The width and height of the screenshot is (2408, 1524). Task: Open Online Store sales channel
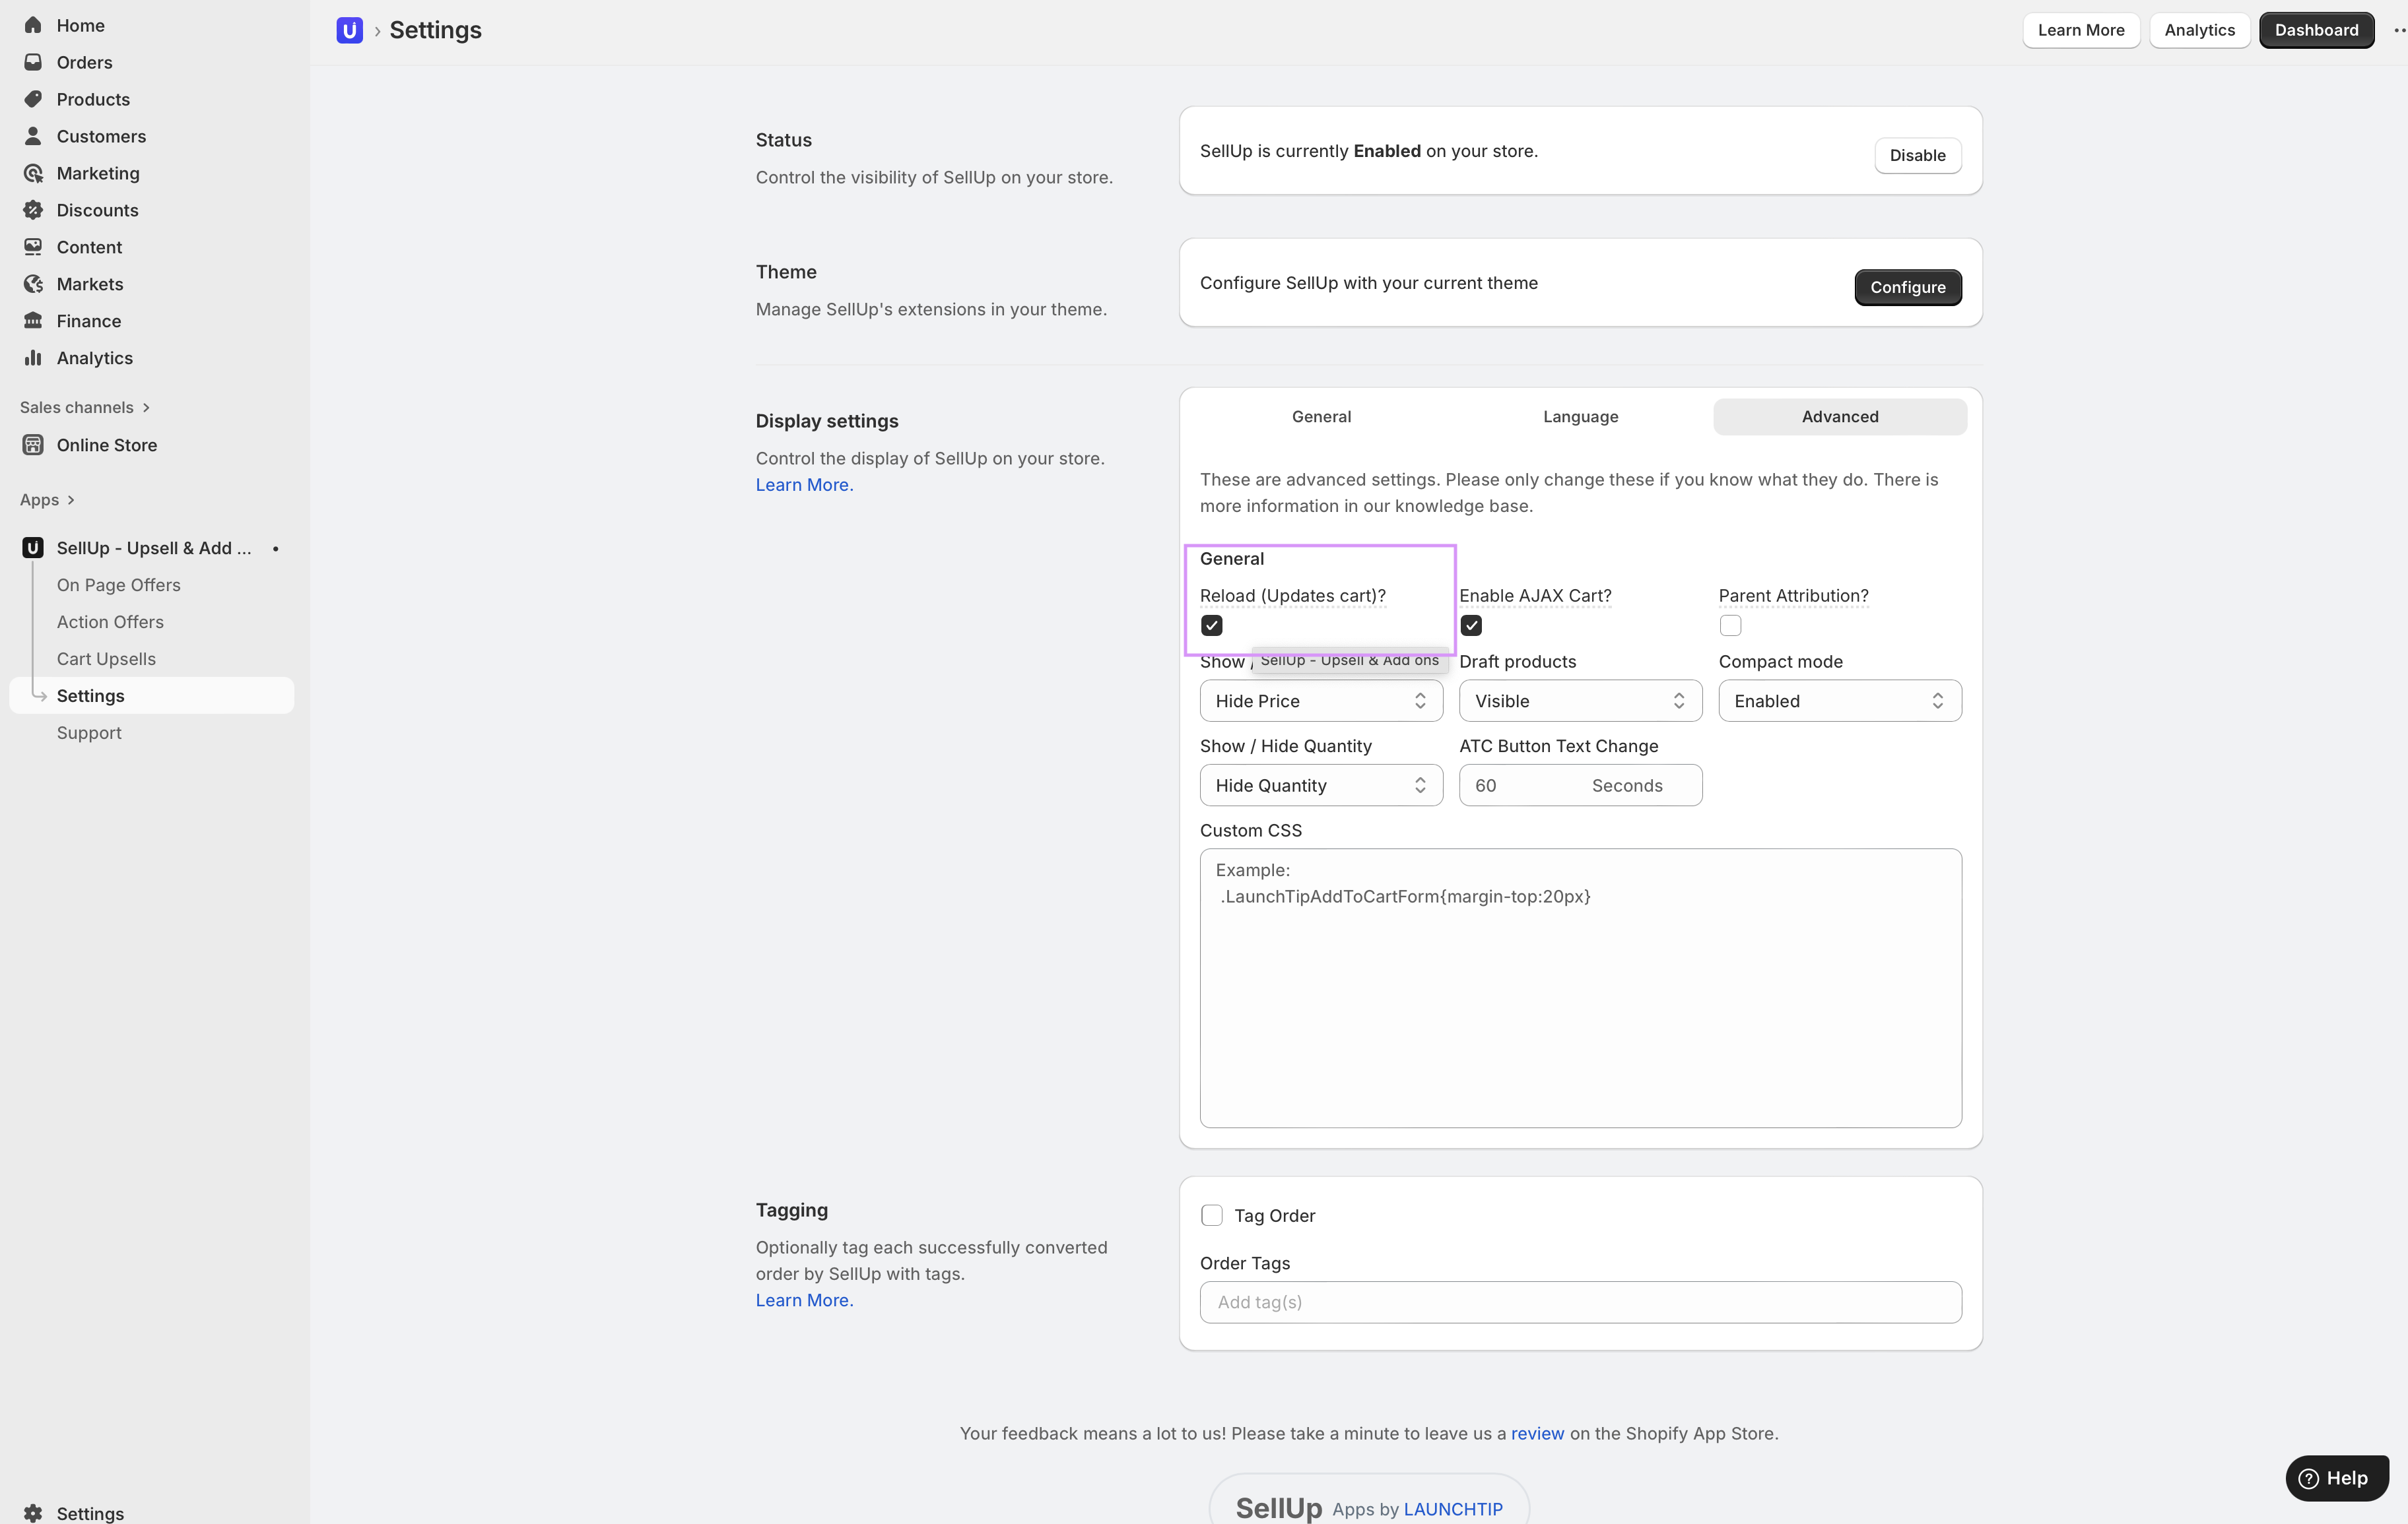[106, 445]
